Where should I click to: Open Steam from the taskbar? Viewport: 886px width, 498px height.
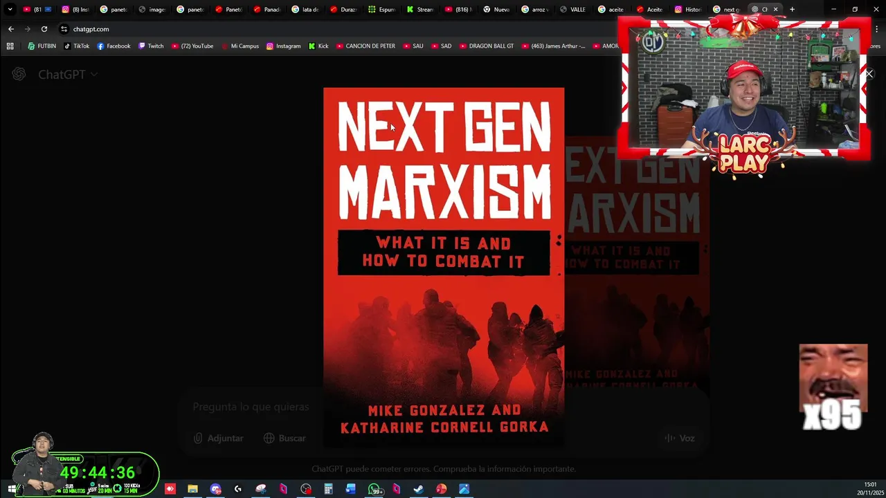coord(419,489)
